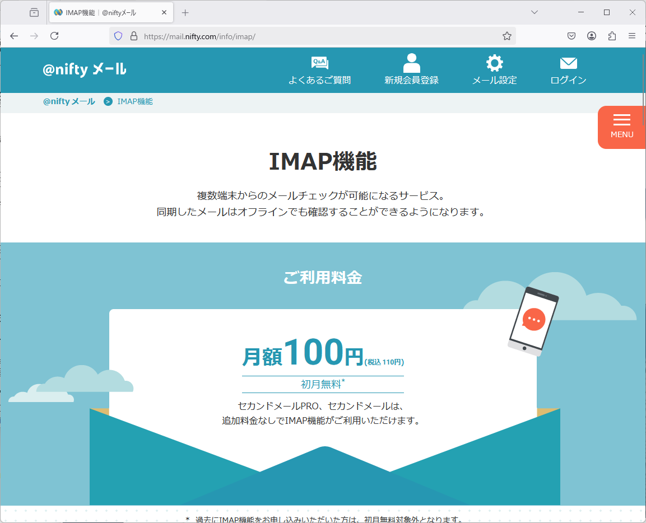Expand the list all tabs dropdown

[535, 12]
